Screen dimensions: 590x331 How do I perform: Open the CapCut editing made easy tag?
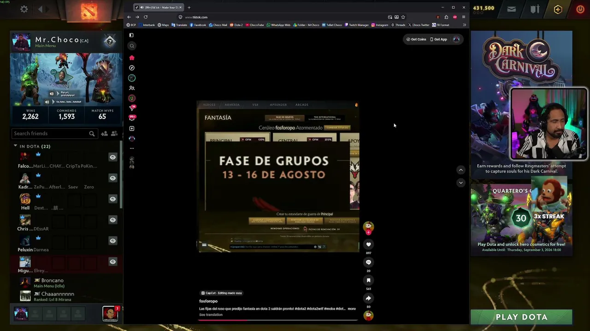coord(222,293)
